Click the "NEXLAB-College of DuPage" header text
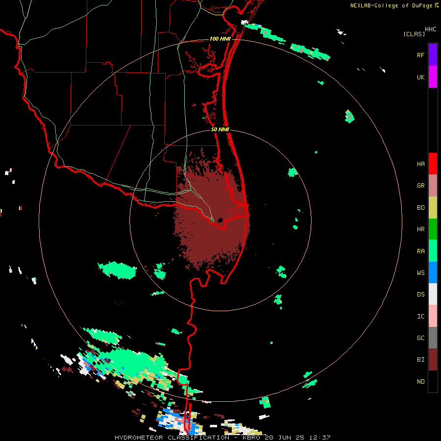Image resolution: width=441 pixels, height=441 pixels. click(x=391, y=5)
